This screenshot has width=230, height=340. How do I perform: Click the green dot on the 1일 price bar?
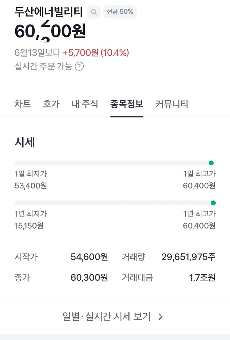pyautogui.click(x=212, y=163)
